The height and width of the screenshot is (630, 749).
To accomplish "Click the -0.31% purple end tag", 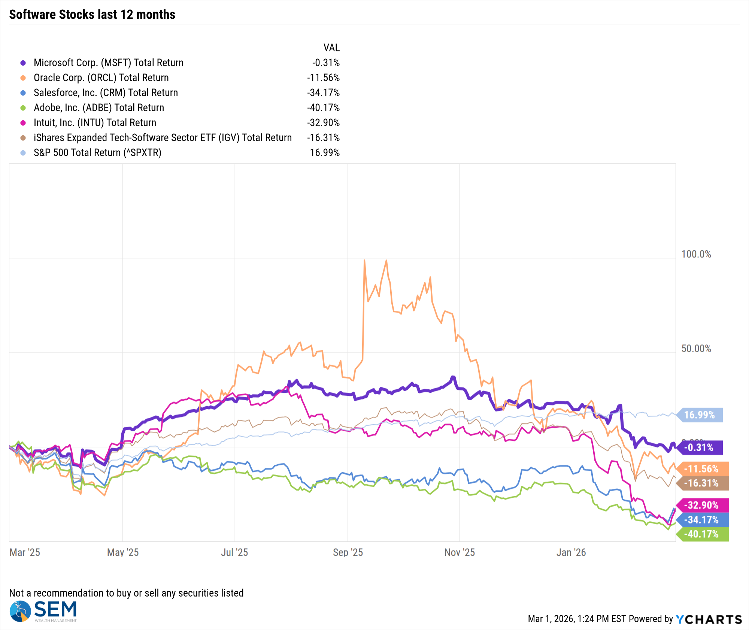I will click(x=701, y=447).
